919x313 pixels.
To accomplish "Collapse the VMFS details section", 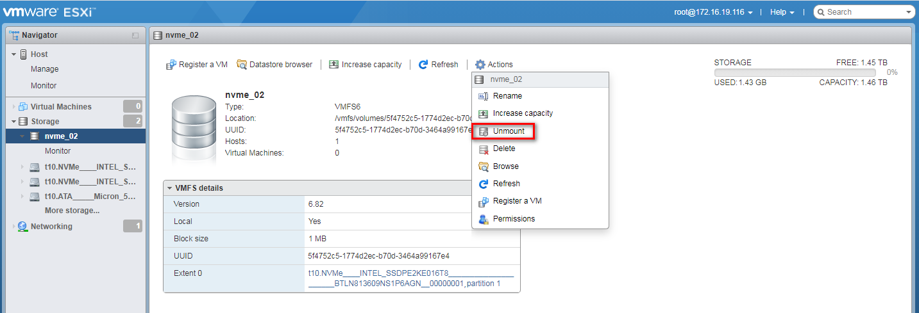I will (169, 188).
